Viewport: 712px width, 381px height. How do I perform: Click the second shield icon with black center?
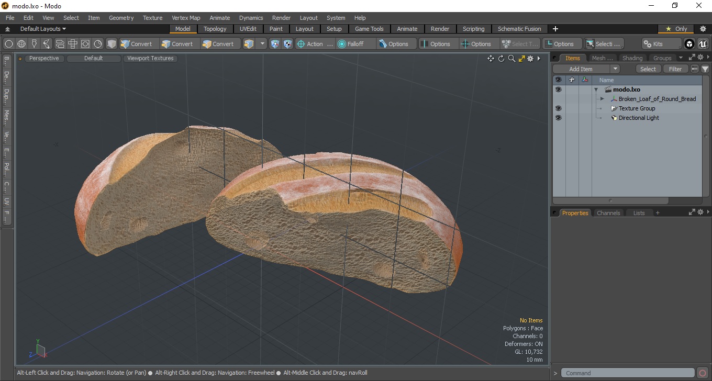(287, 44)
